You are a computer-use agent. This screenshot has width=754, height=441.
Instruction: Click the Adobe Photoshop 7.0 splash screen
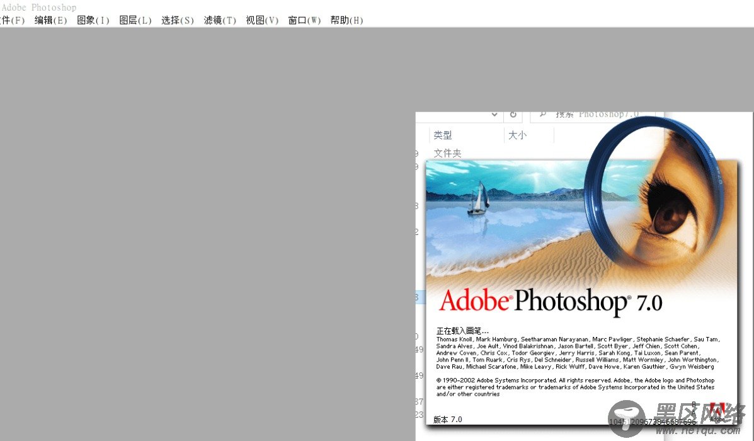tap(581, 292)
